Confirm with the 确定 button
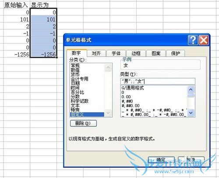This screenshot has height=178, width=219. pos(161,160)
